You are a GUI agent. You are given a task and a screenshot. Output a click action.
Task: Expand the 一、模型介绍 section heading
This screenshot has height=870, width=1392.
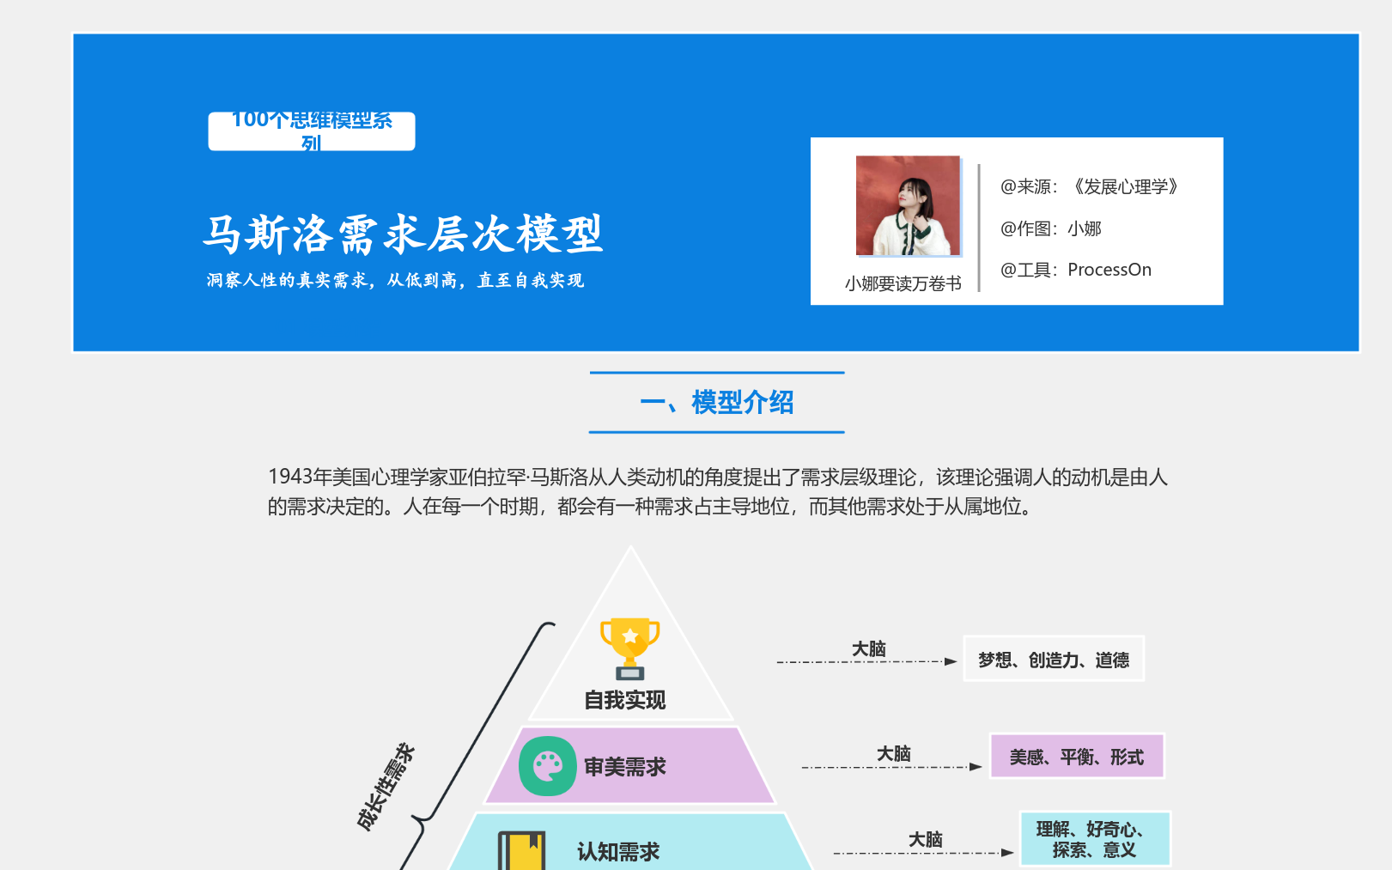(x=718, y=402)
